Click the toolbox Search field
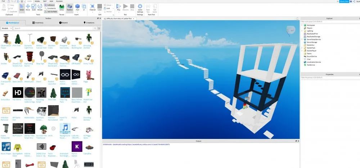The height and width of the screenshot is (168, 360). pyautogui.click(x=53, y=28)
